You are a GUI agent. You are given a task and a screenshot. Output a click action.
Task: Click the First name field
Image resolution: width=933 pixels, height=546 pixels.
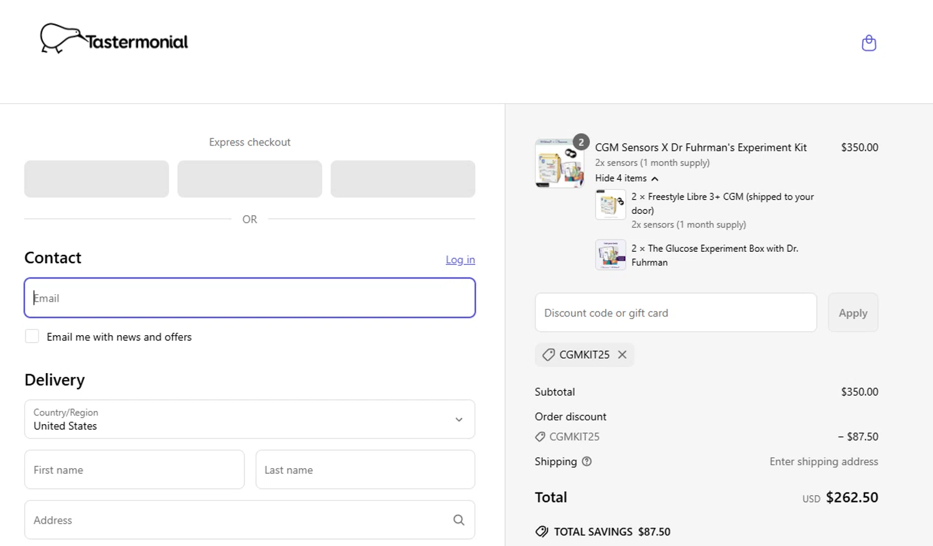(134, 470)
